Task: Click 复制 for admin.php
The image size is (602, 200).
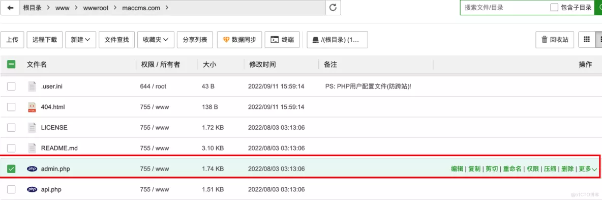Action: 474,169
